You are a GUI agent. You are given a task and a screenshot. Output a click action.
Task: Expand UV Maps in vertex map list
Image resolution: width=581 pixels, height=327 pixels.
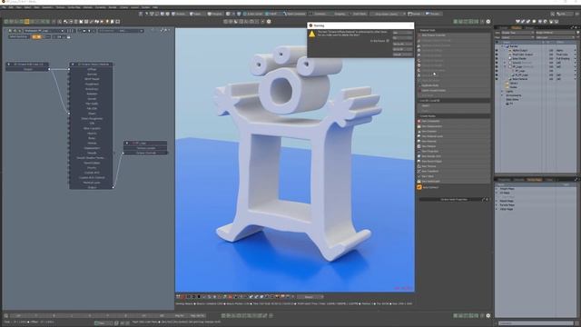tap(497, 193)
